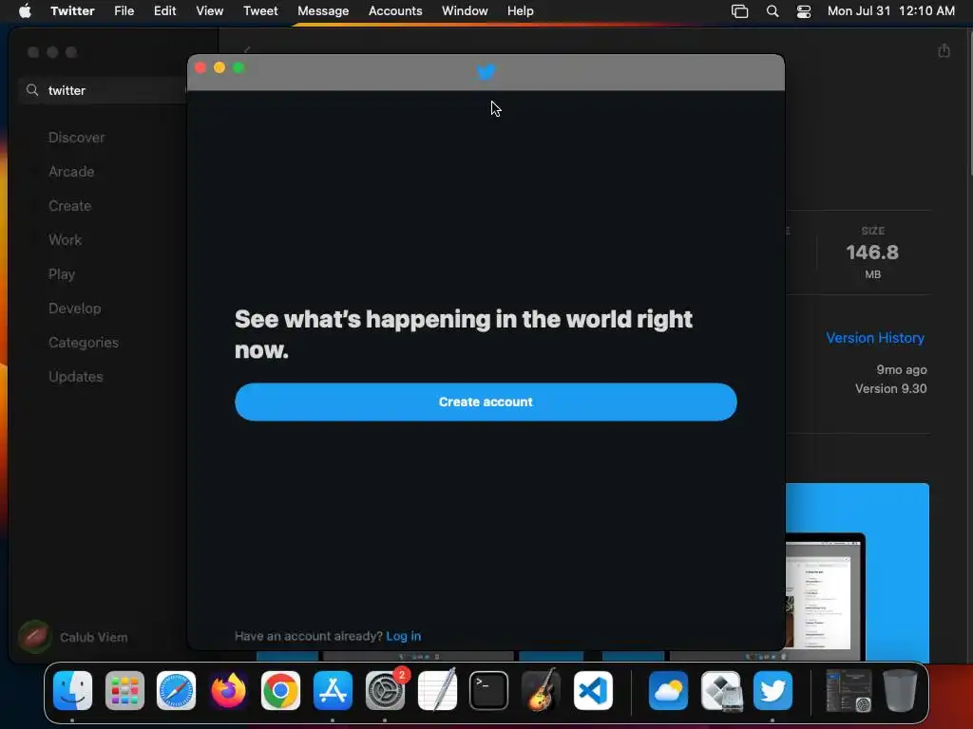Click the Stage Manager icon in menu bar

(739, 10)
